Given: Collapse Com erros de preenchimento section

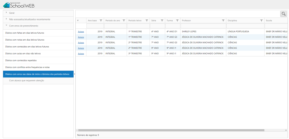Looking at the screenshot, I should click(23, 26).
